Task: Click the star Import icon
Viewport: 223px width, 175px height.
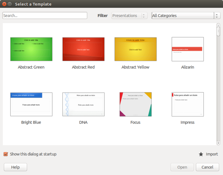Action: pos(201,154)
